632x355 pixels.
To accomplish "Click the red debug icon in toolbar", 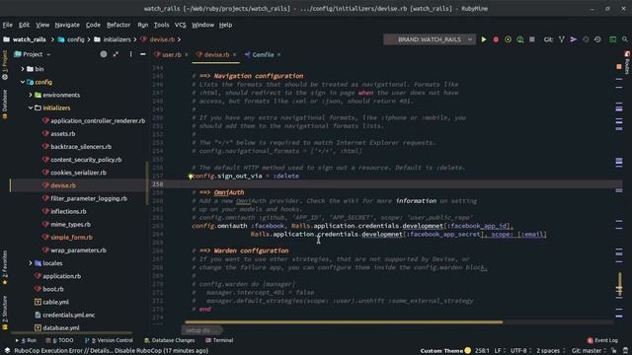I will 496,39.
